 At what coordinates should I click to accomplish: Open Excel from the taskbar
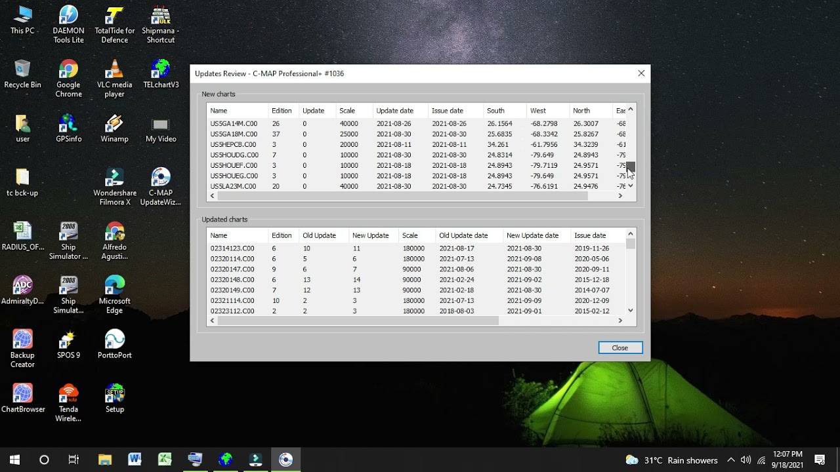(165, 460)
